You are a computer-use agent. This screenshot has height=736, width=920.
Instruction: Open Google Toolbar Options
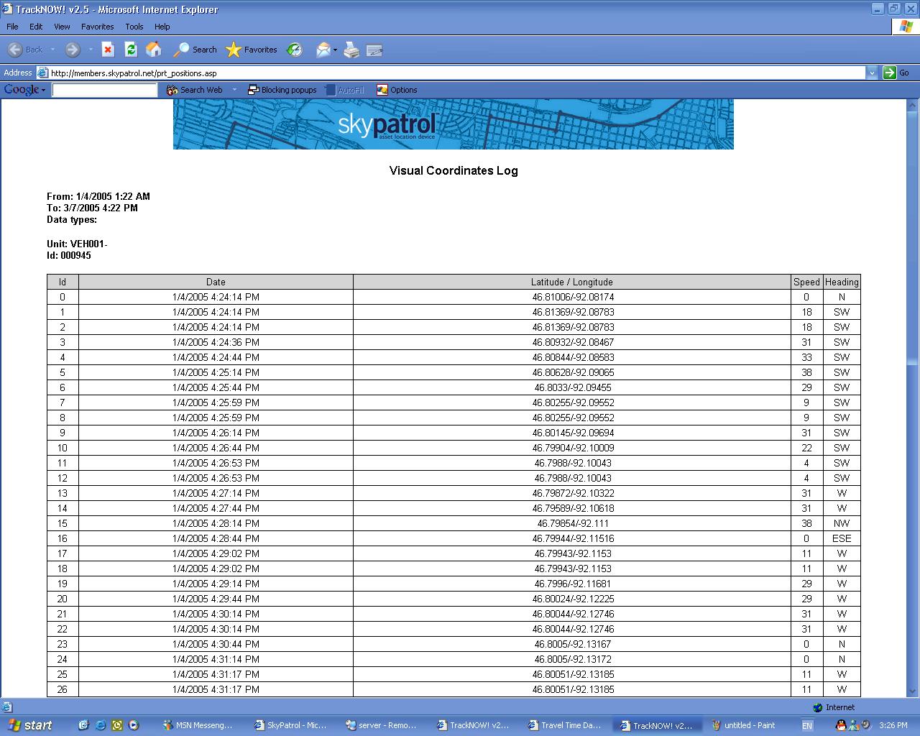[x=397, y=89]
